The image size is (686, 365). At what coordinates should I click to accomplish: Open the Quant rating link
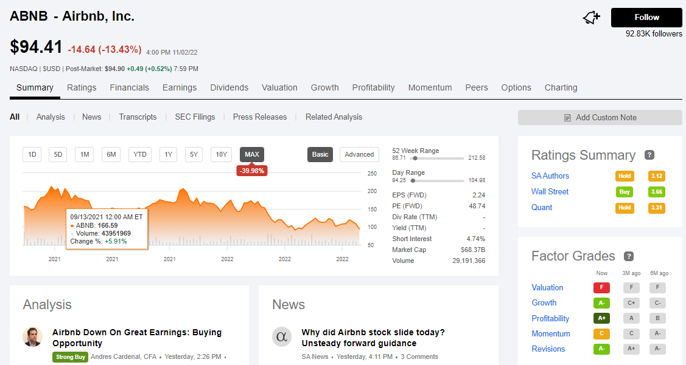point(542,207)
